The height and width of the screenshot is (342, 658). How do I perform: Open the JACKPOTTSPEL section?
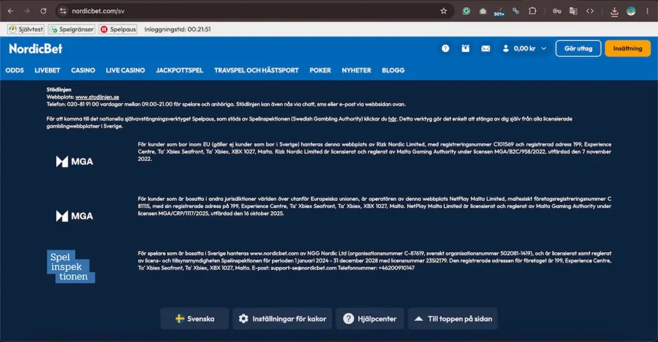click(x=180, y=71)
